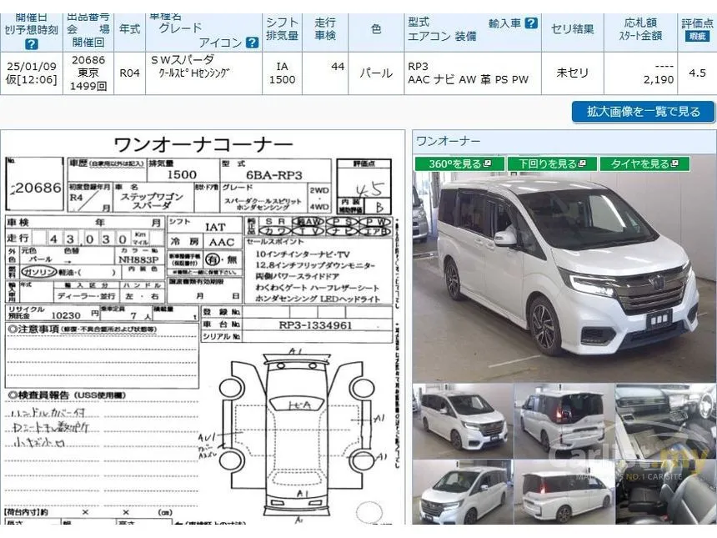The height and width of the screenshot is (538, 717).
Task: Open the 下回りを見る underbody view
Action: [553, 163]
